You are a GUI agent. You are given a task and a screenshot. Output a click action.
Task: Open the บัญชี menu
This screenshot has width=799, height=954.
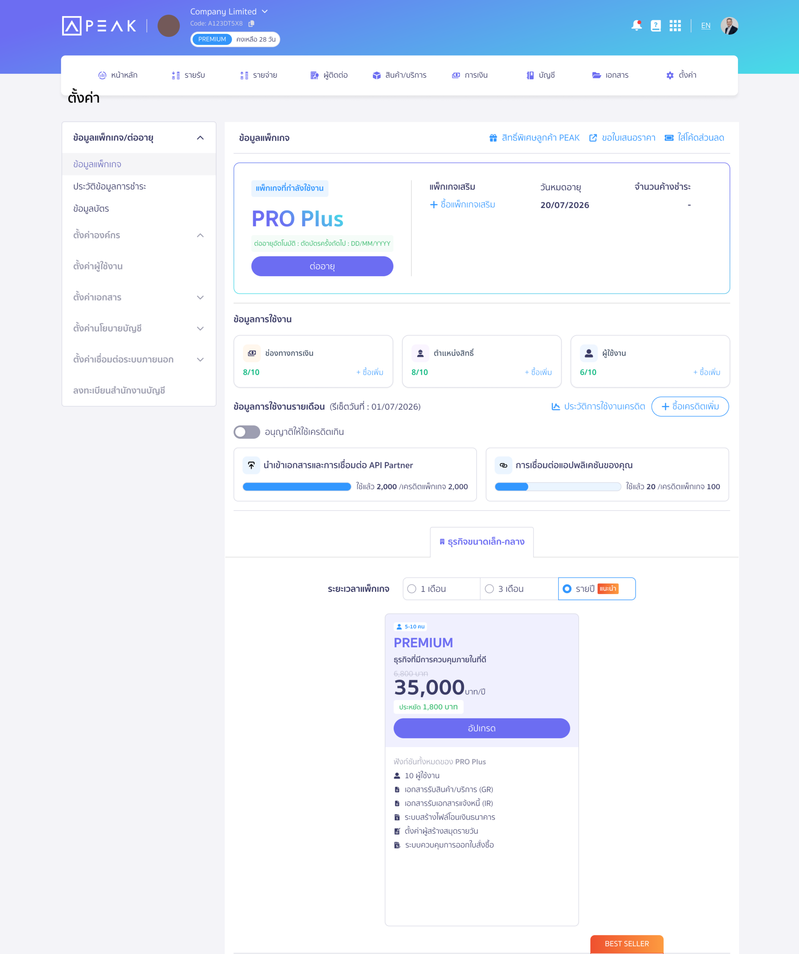[x=540, y=75]
